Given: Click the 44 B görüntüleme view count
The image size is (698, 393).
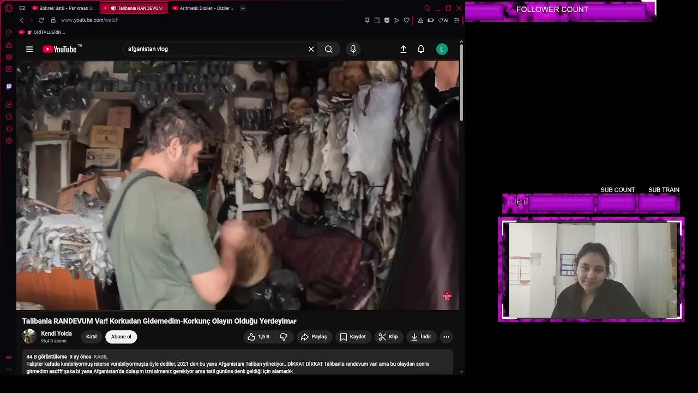Looking at the screenshot, I should pos(47,357).
